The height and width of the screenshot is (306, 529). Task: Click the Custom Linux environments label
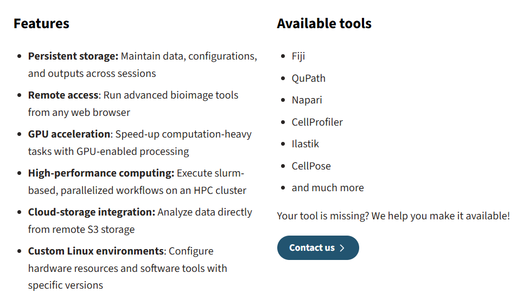click(x=95, y=251)
